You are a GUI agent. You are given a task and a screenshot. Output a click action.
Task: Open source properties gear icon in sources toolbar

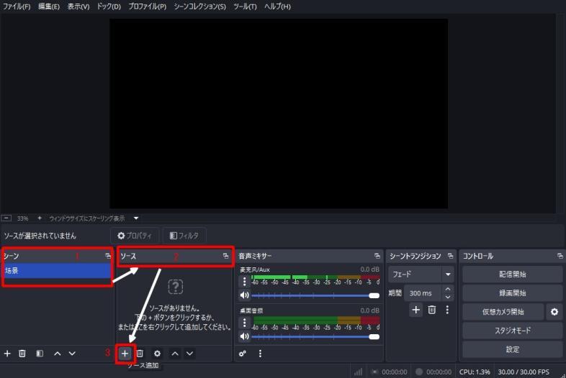(157, 354)
